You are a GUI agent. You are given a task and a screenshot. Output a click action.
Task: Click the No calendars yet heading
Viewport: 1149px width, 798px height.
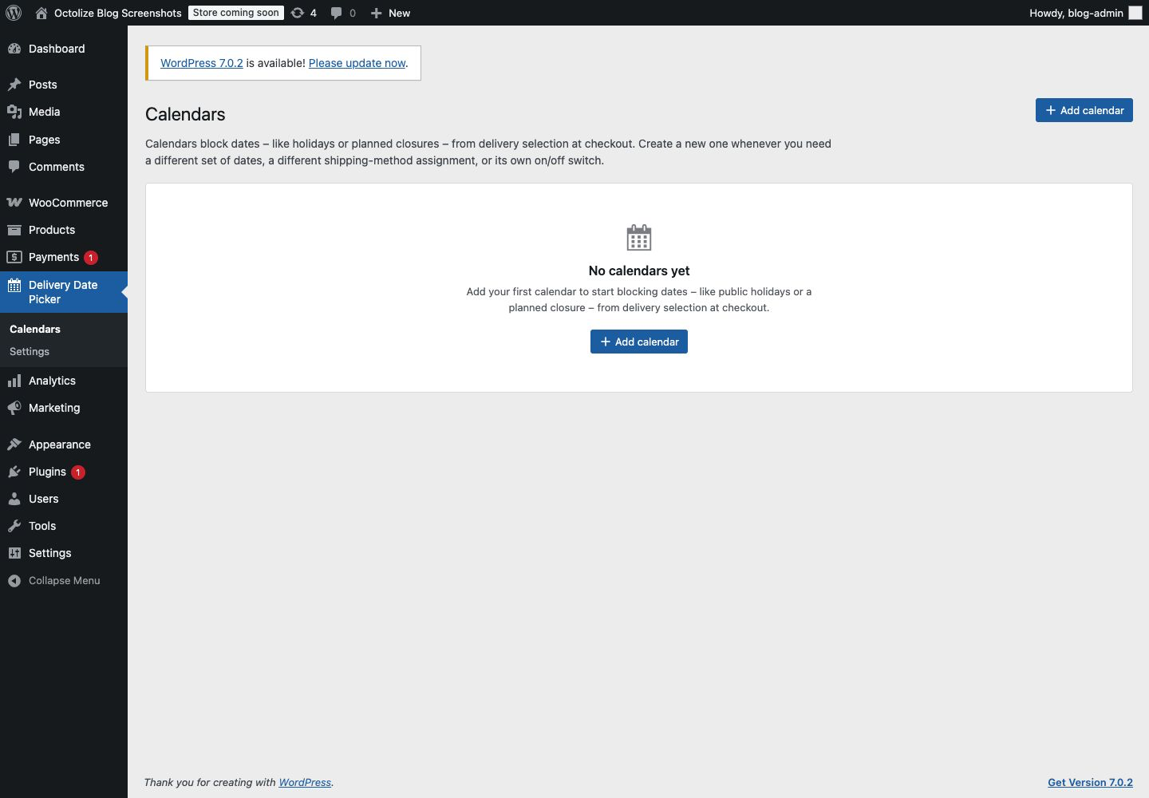click(639, 271)
